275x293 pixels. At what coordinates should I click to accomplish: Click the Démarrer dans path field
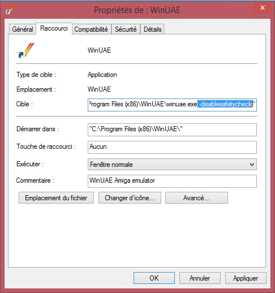point(172,130)
